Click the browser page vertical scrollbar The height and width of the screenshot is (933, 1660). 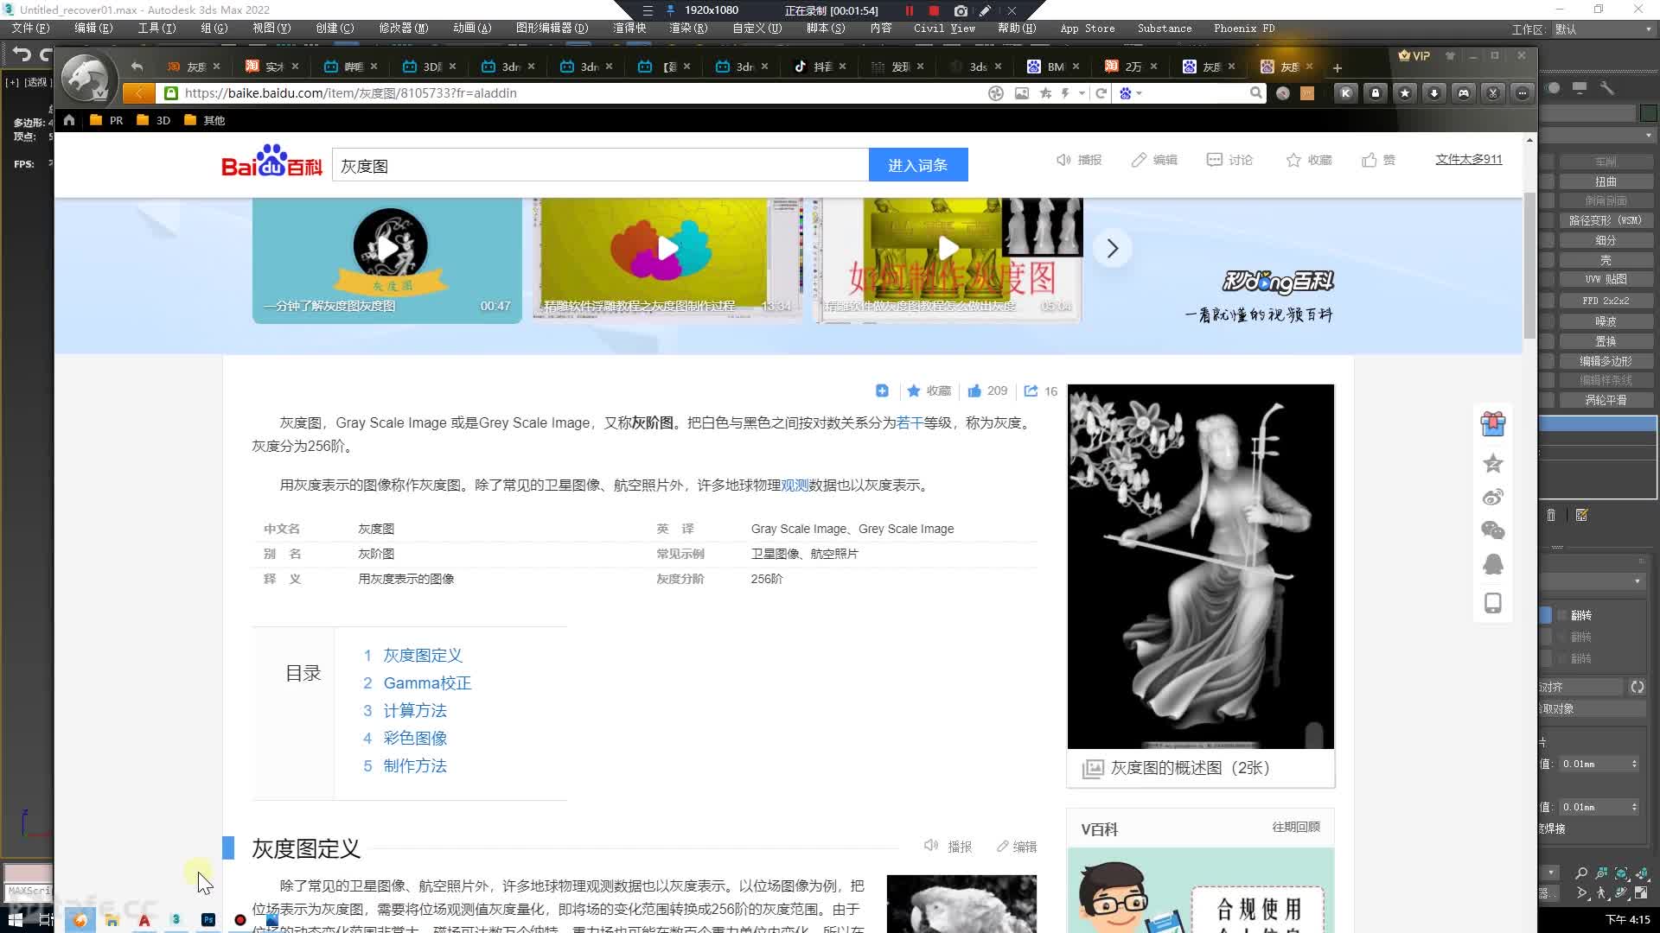coord(1529,265)
